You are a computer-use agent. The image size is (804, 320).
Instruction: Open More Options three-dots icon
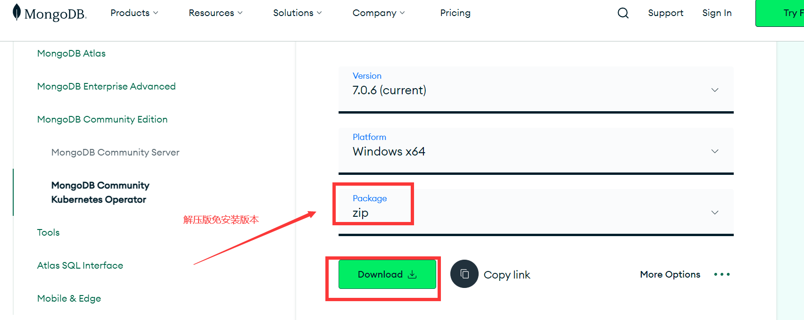(722, 274)
